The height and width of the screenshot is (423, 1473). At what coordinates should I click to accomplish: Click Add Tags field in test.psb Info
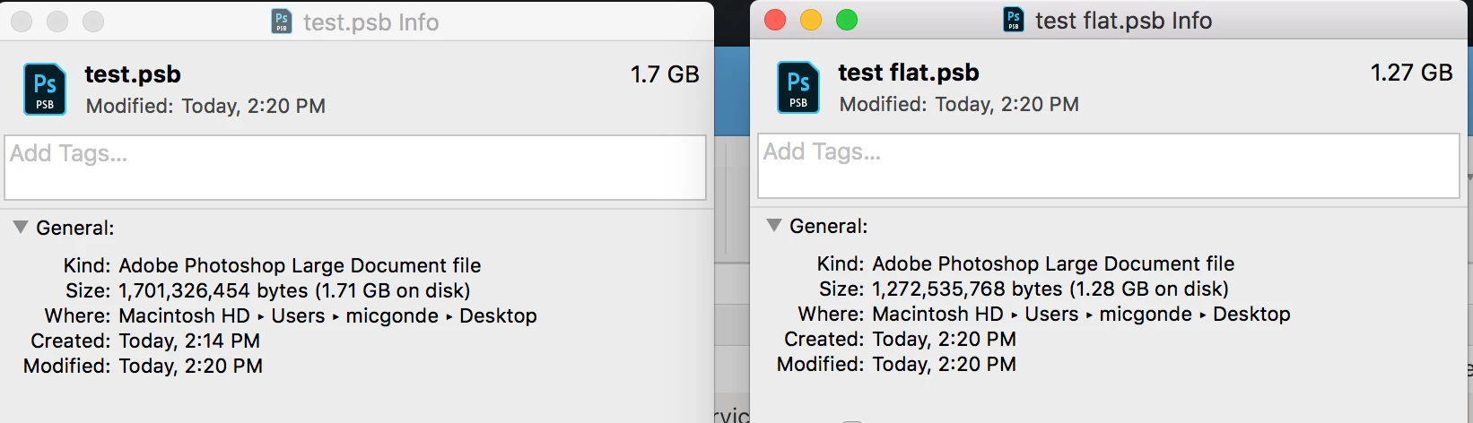355,168
